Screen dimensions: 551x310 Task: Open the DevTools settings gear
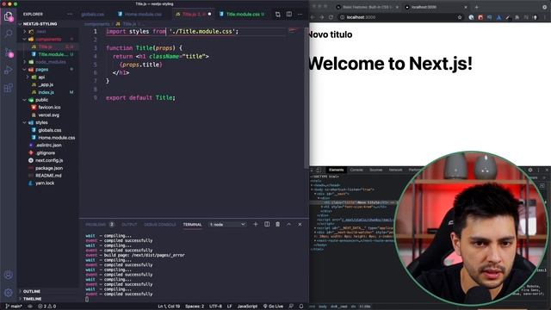pos(530,170)
